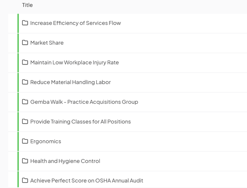Click folder icon beside Health and Hygiene Control

tap(25, 161)
